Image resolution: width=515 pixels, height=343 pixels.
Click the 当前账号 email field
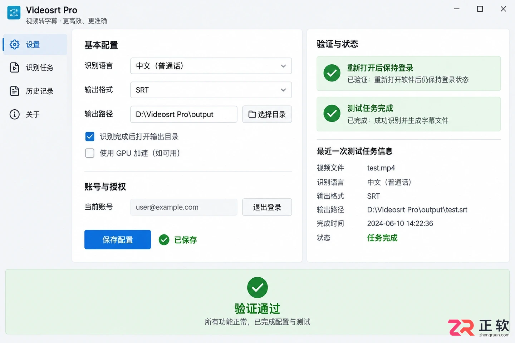click(184, 207)
